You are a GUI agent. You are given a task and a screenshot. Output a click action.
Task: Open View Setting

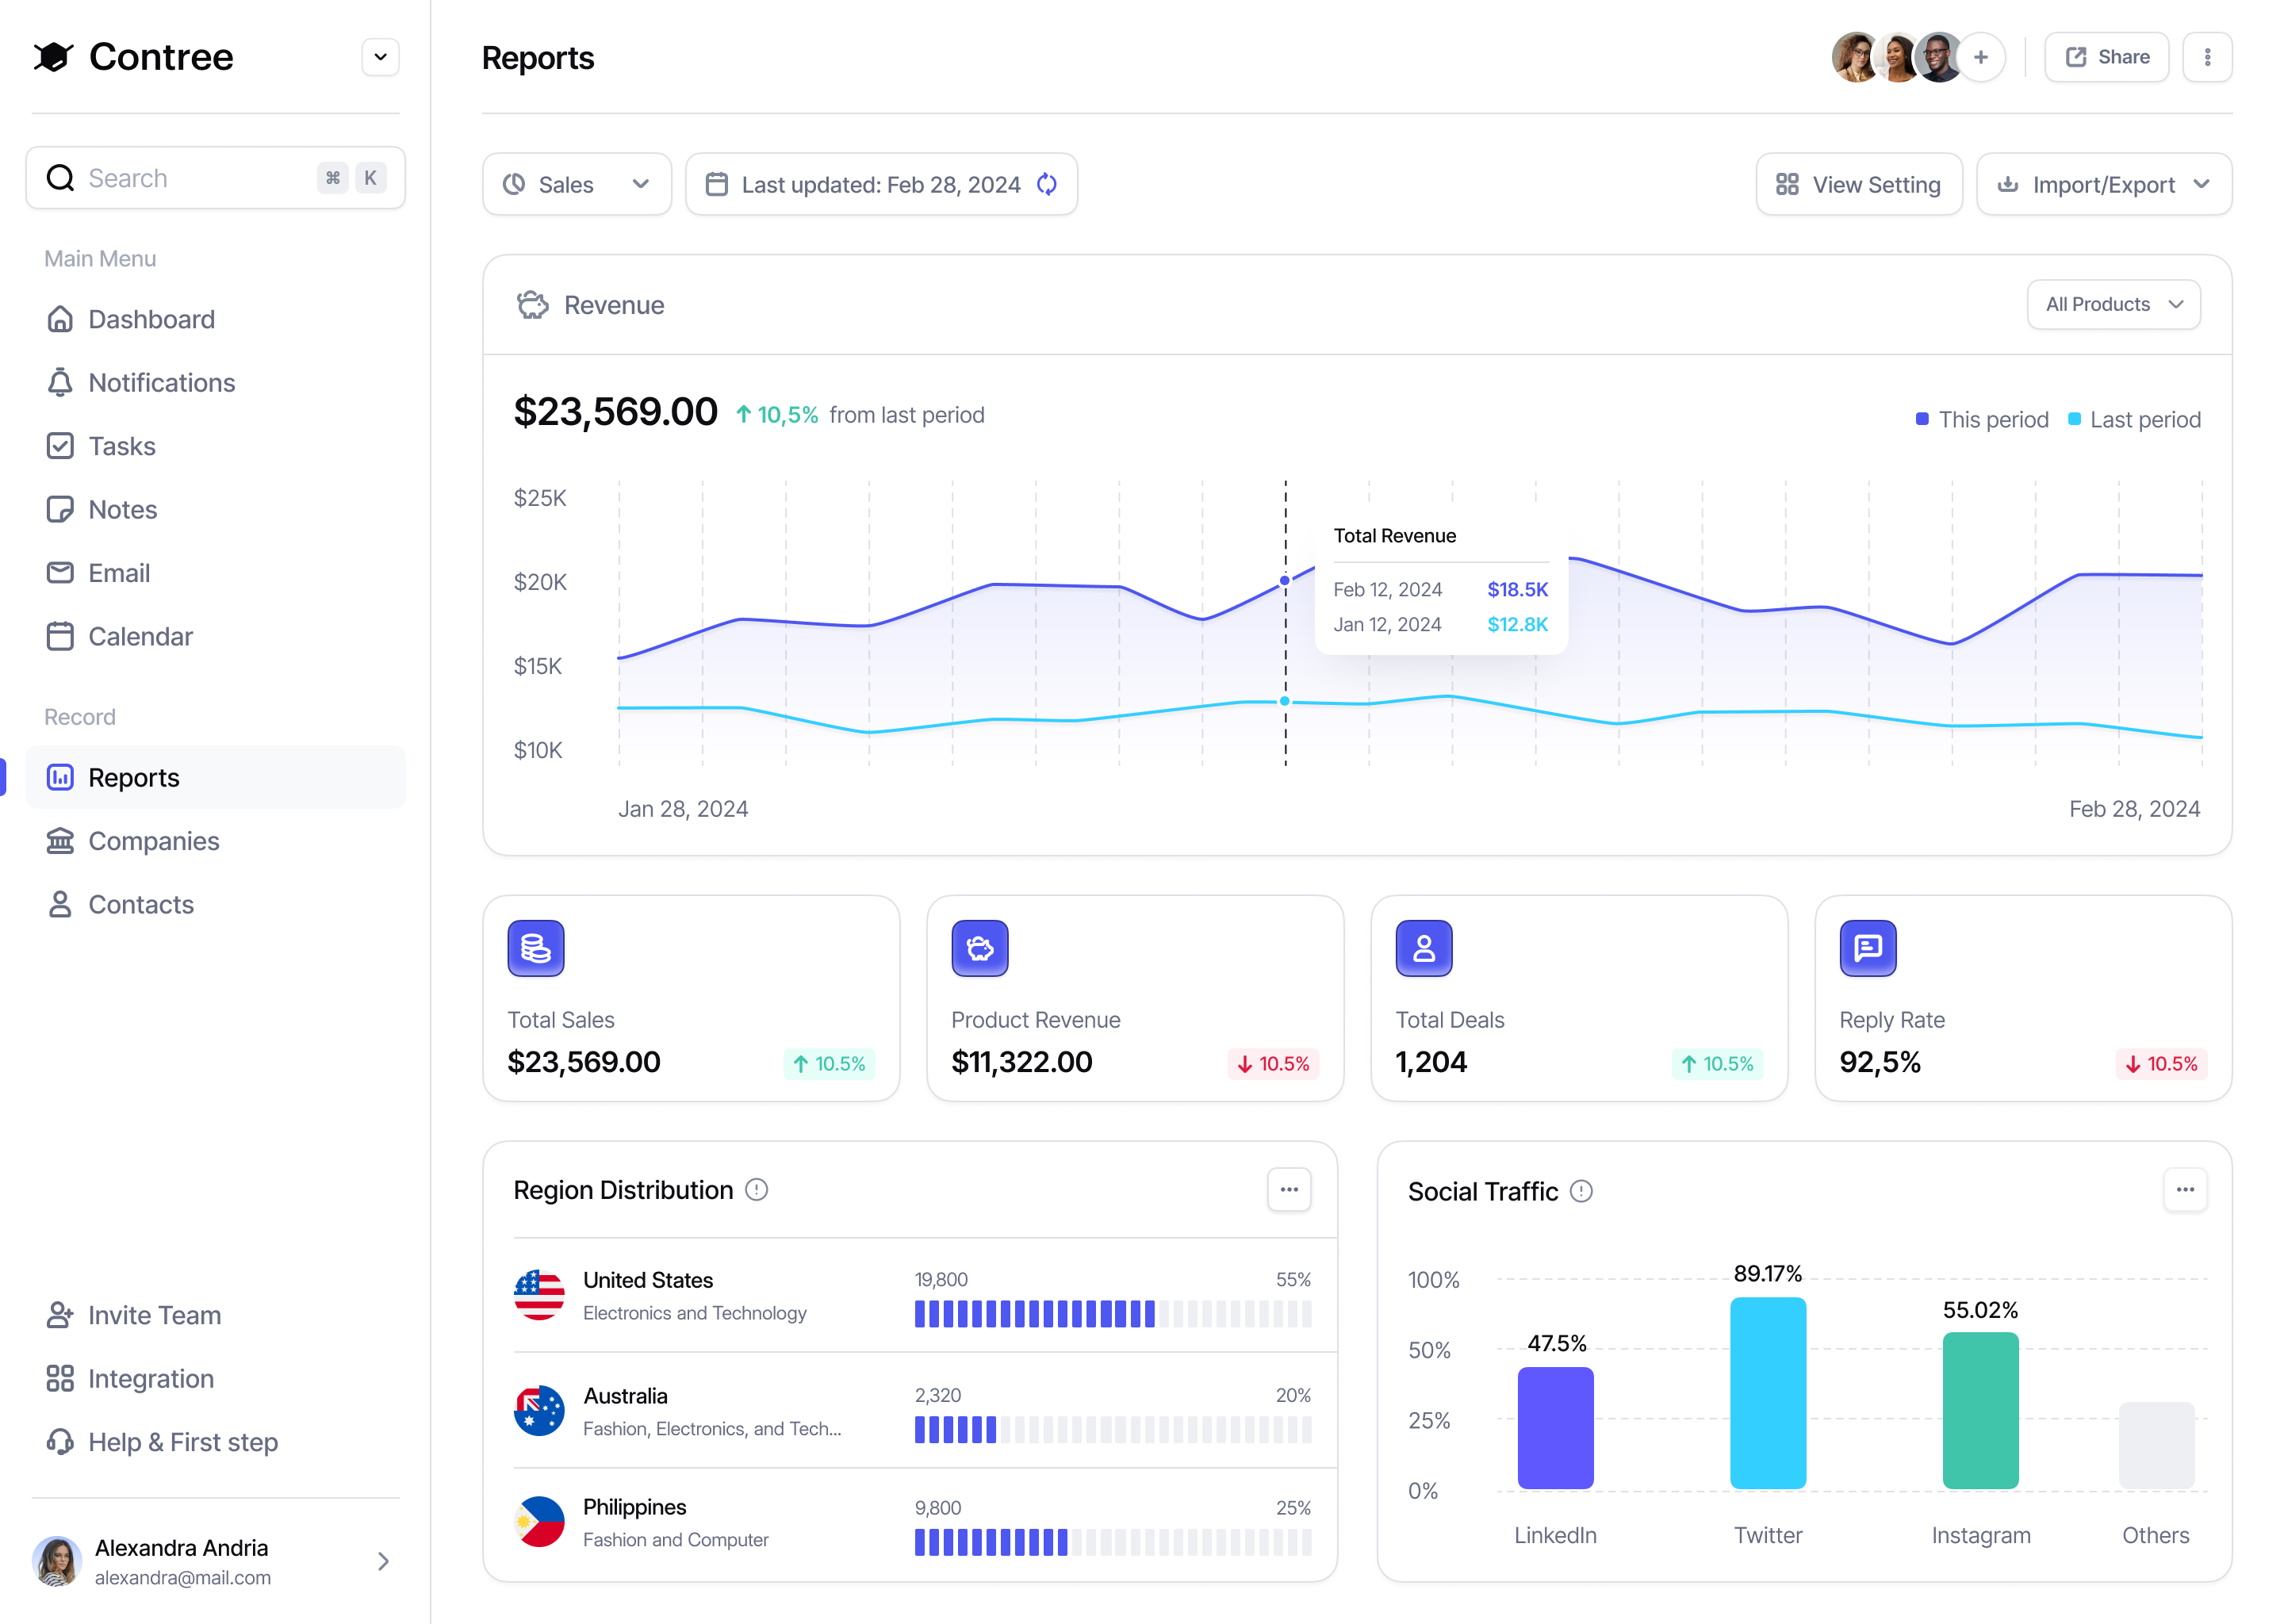point(1859,184)
